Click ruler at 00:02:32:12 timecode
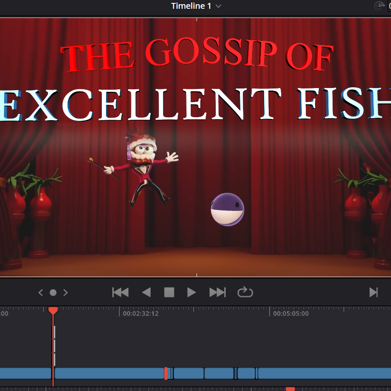Image resolution: width=391 pixels, height=391 pixels. 141,313
